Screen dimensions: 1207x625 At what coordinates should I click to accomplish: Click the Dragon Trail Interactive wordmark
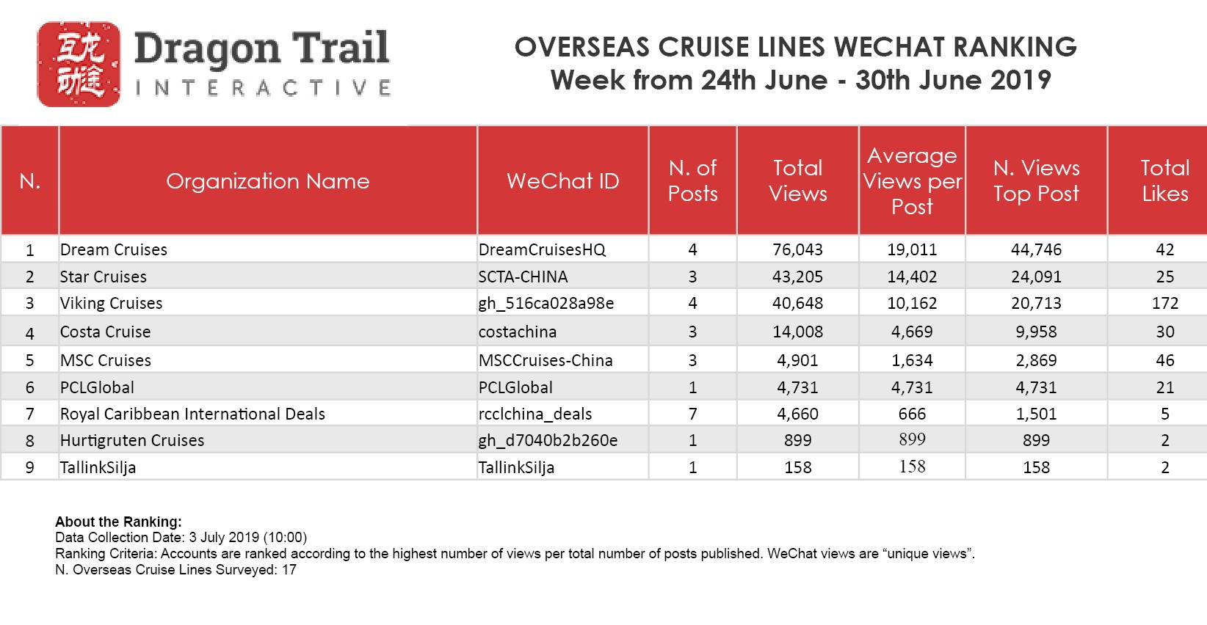click(262, 64)
